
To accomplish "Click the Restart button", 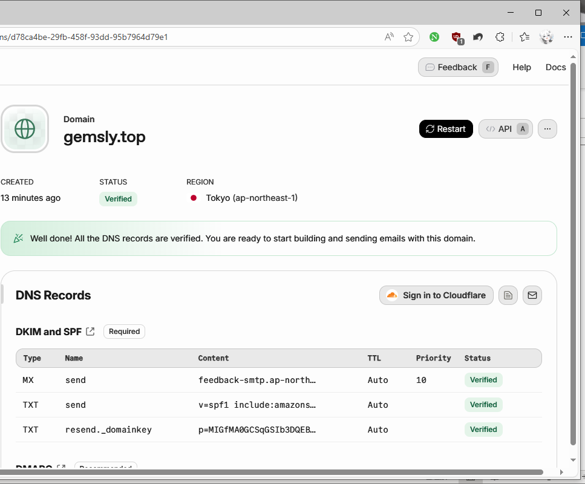I will tap(446, 129).
